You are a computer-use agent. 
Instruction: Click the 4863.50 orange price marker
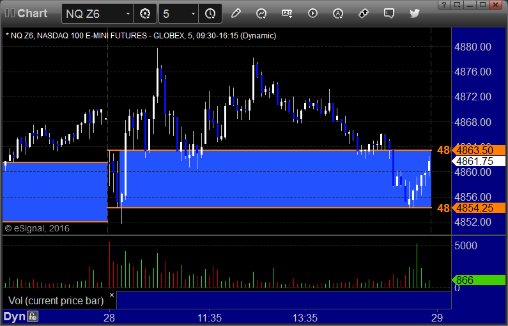click(x=479, y=150)
